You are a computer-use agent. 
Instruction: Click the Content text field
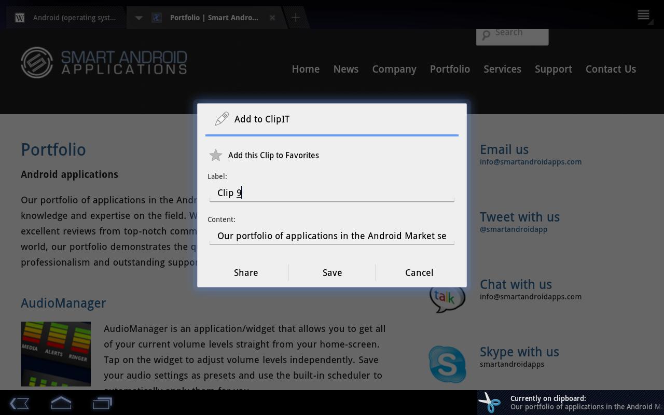click(x=332, y=236)
